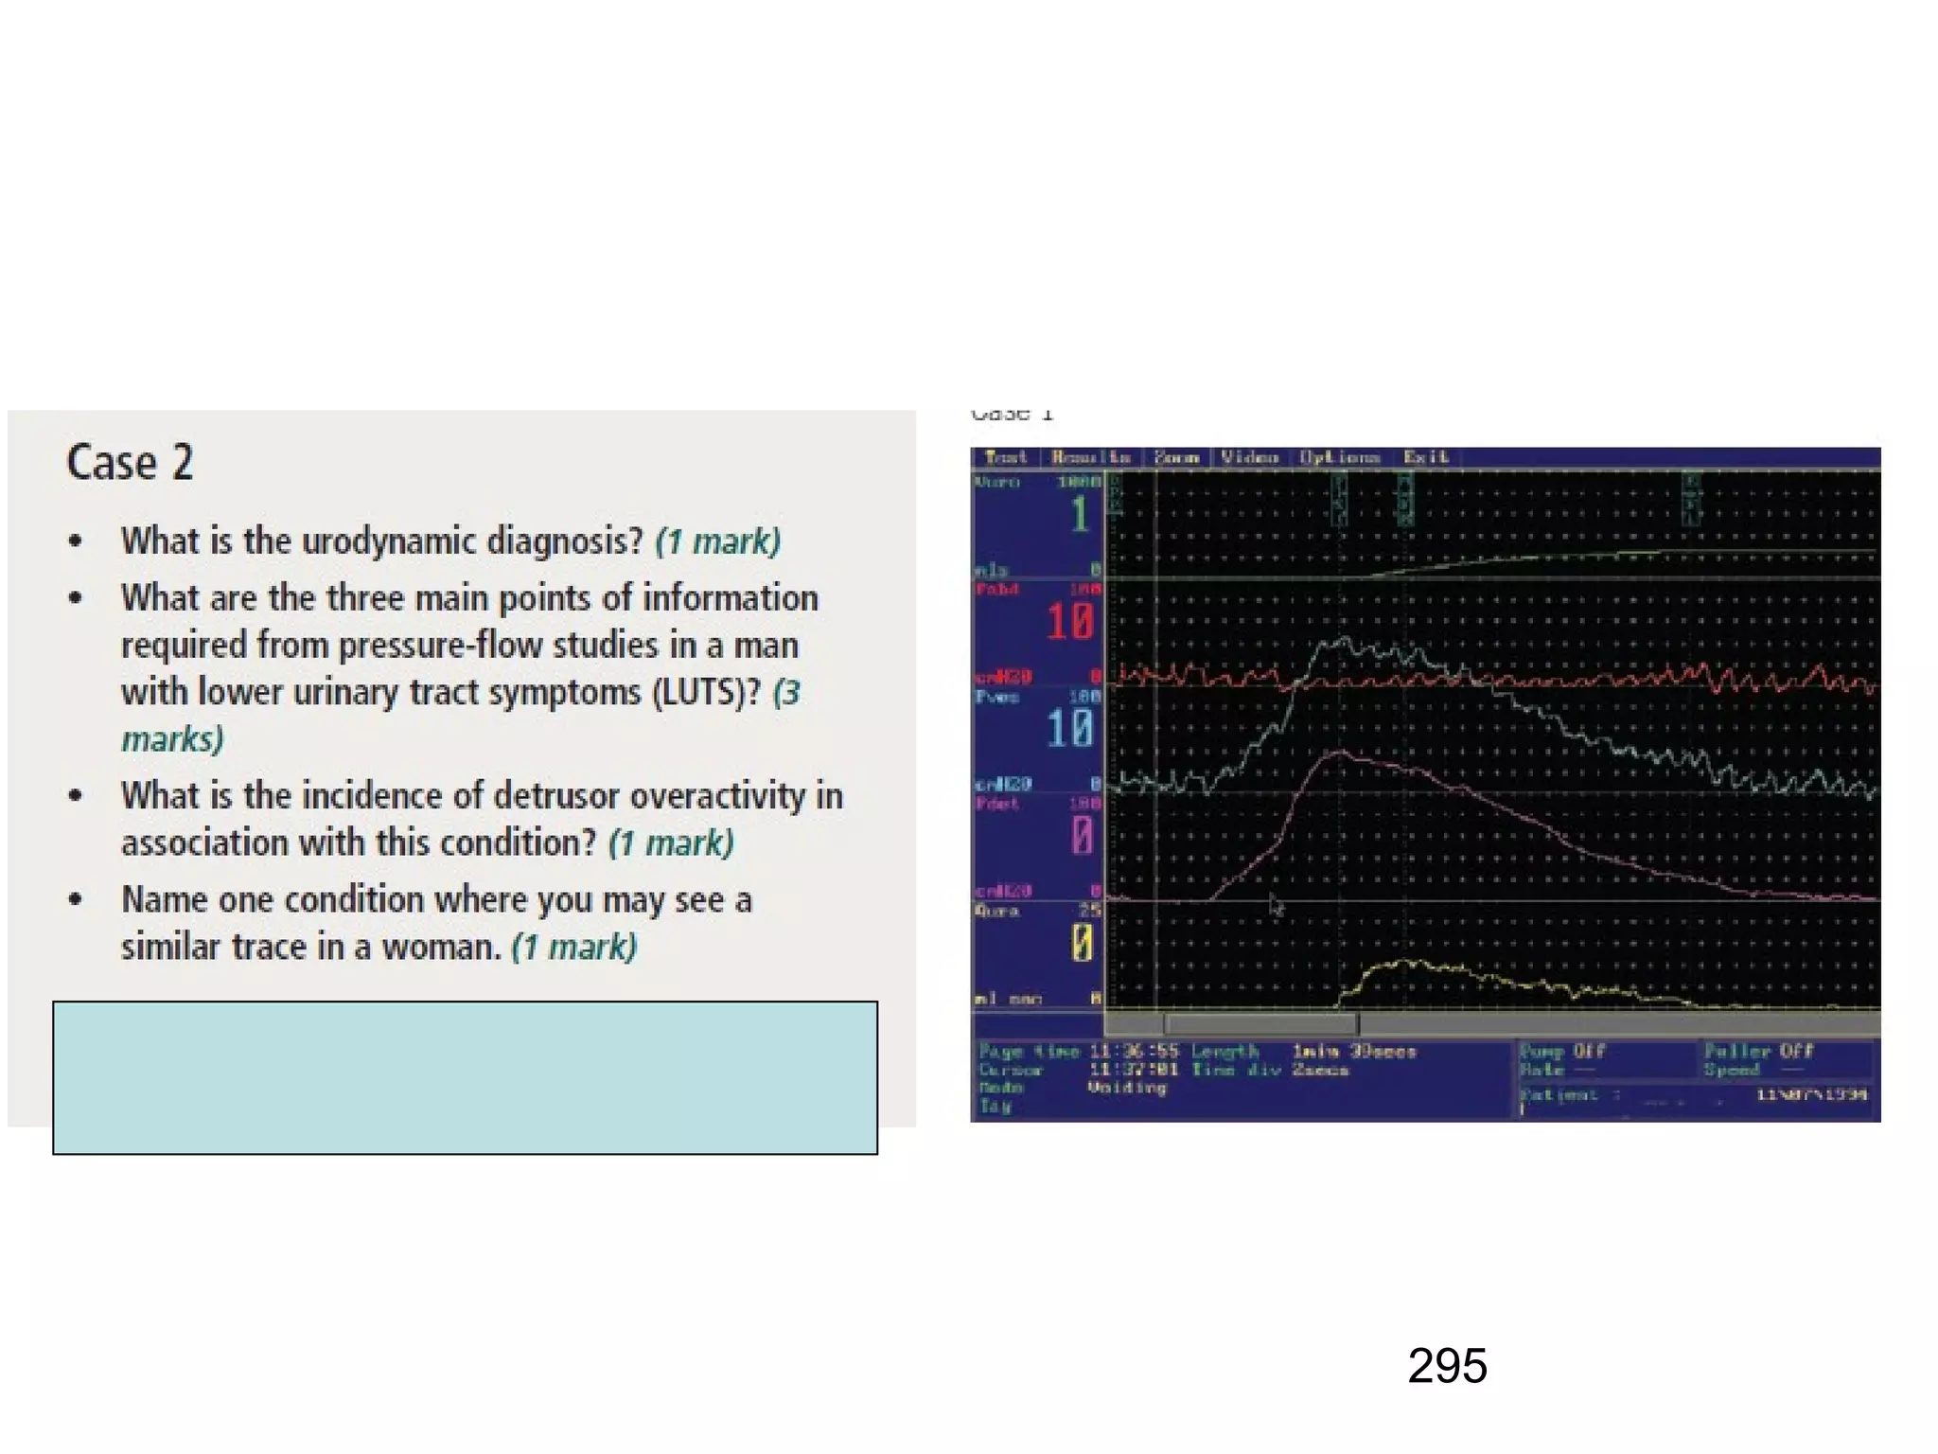Open the Zoom menu
The image size is (1938, 1454).
point(1176,457)
